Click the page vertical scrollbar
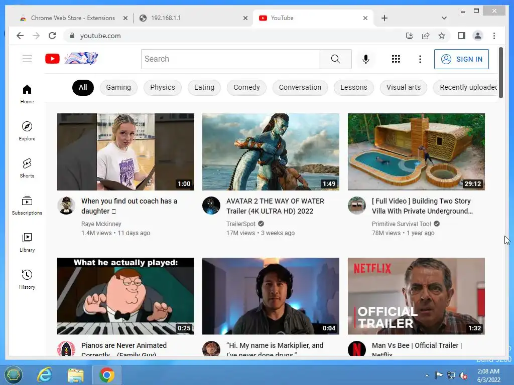The width and height of the screenshot is (514, 385). pyautogui.click(x=500, y=73)
